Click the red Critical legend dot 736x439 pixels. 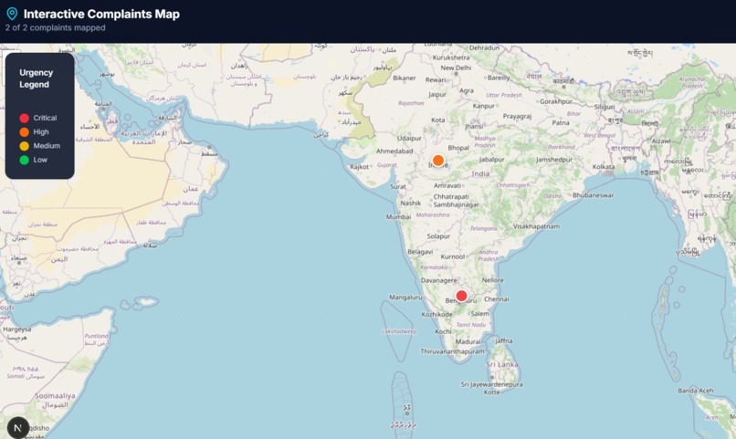pos(25,119)
